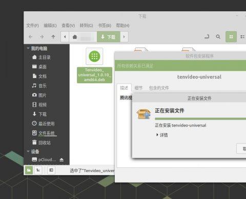Click the tenvideo-universal package title
The width and height of the screenshot is (246, 199).
point(199,77)
